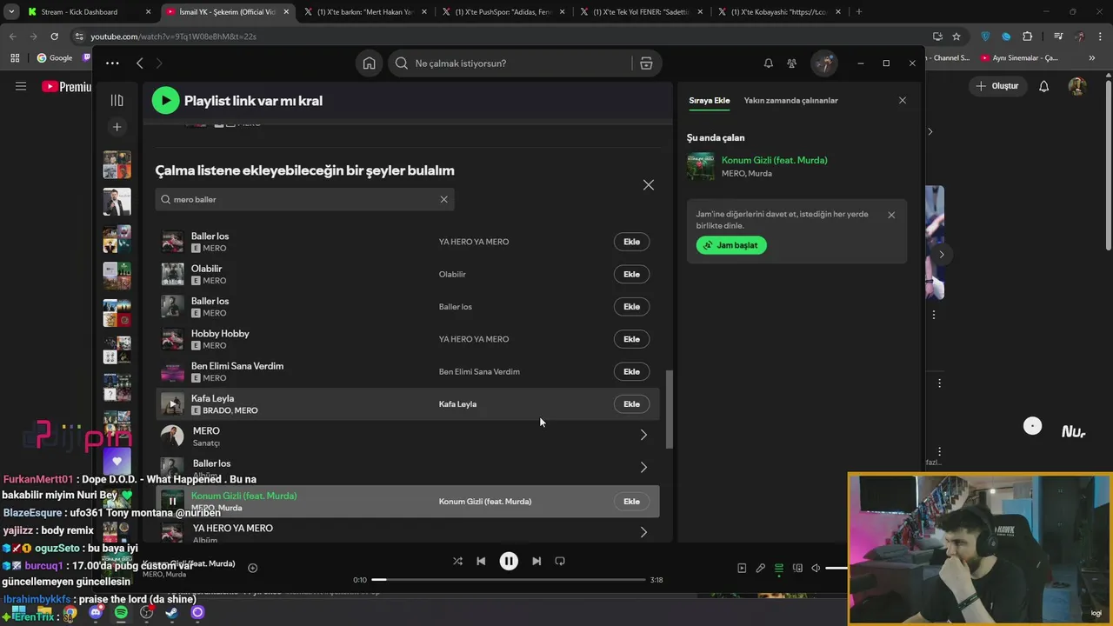Screen dimensions: 1113x626
Task: Click the 'mero baller' search field
Action: [x=304, y=199]
